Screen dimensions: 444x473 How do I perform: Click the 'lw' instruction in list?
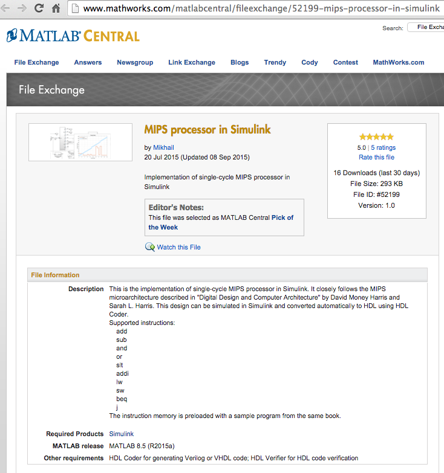[119, 382]
